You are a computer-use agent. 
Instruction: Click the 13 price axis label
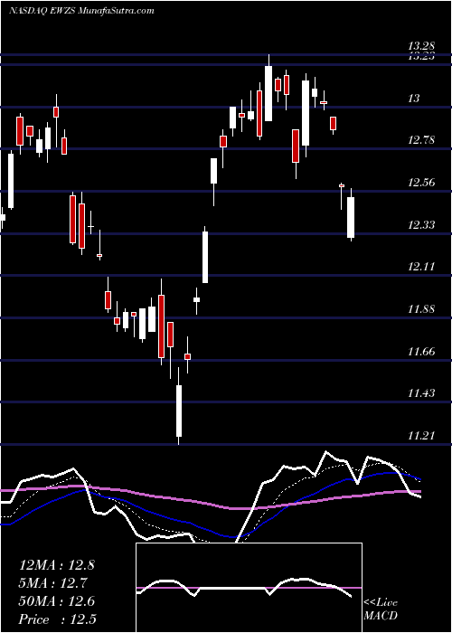click(x=414, y=98)
